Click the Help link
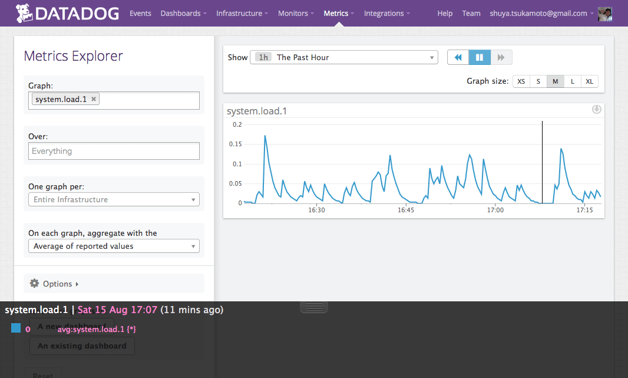This screenshot has height=378, width=628. (x=445, y=13)
